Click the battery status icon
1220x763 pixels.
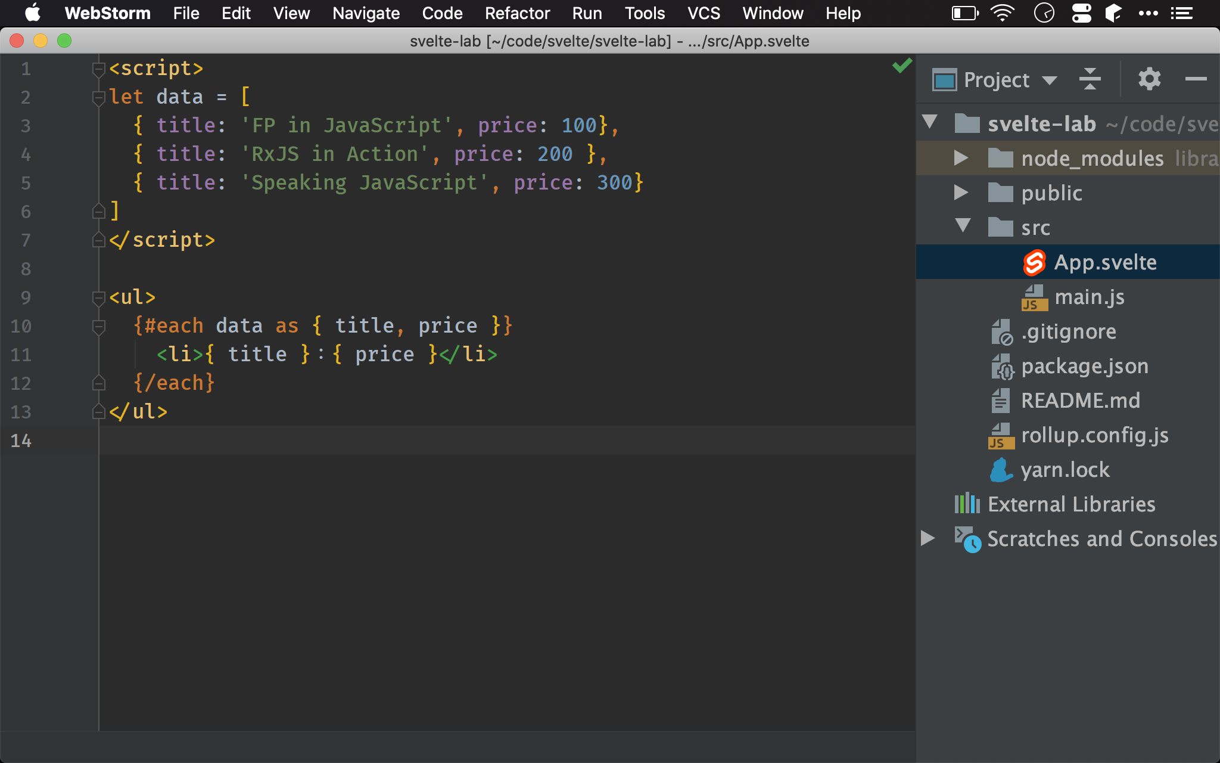[x=965, y=13]
